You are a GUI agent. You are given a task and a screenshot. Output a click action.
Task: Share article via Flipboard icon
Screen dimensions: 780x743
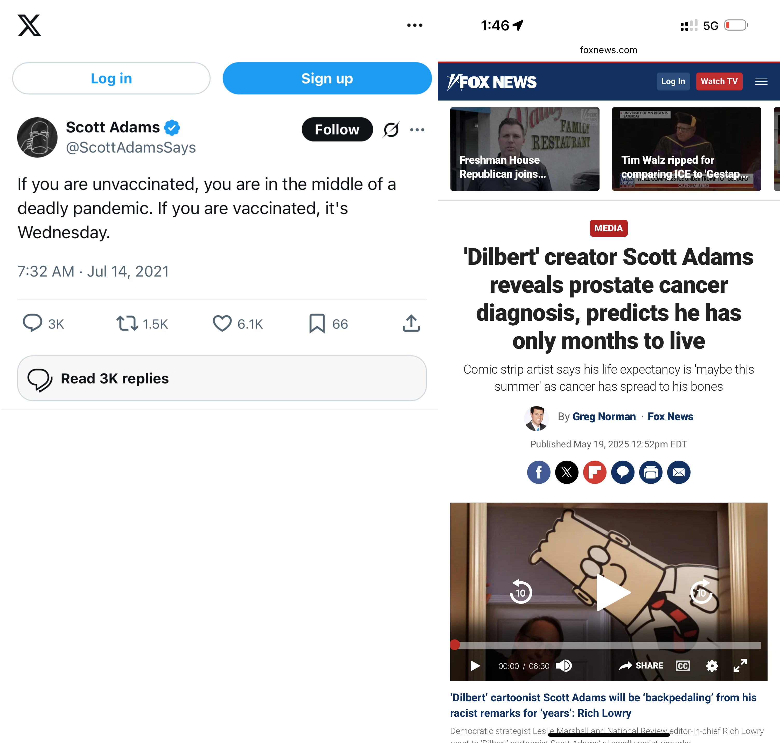pos(595,472)
